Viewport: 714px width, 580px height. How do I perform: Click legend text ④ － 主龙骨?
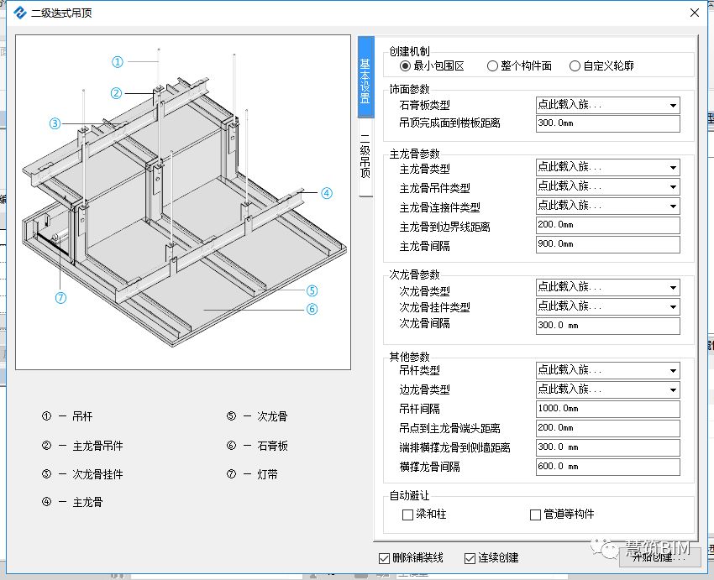click(x=72, y=502)
